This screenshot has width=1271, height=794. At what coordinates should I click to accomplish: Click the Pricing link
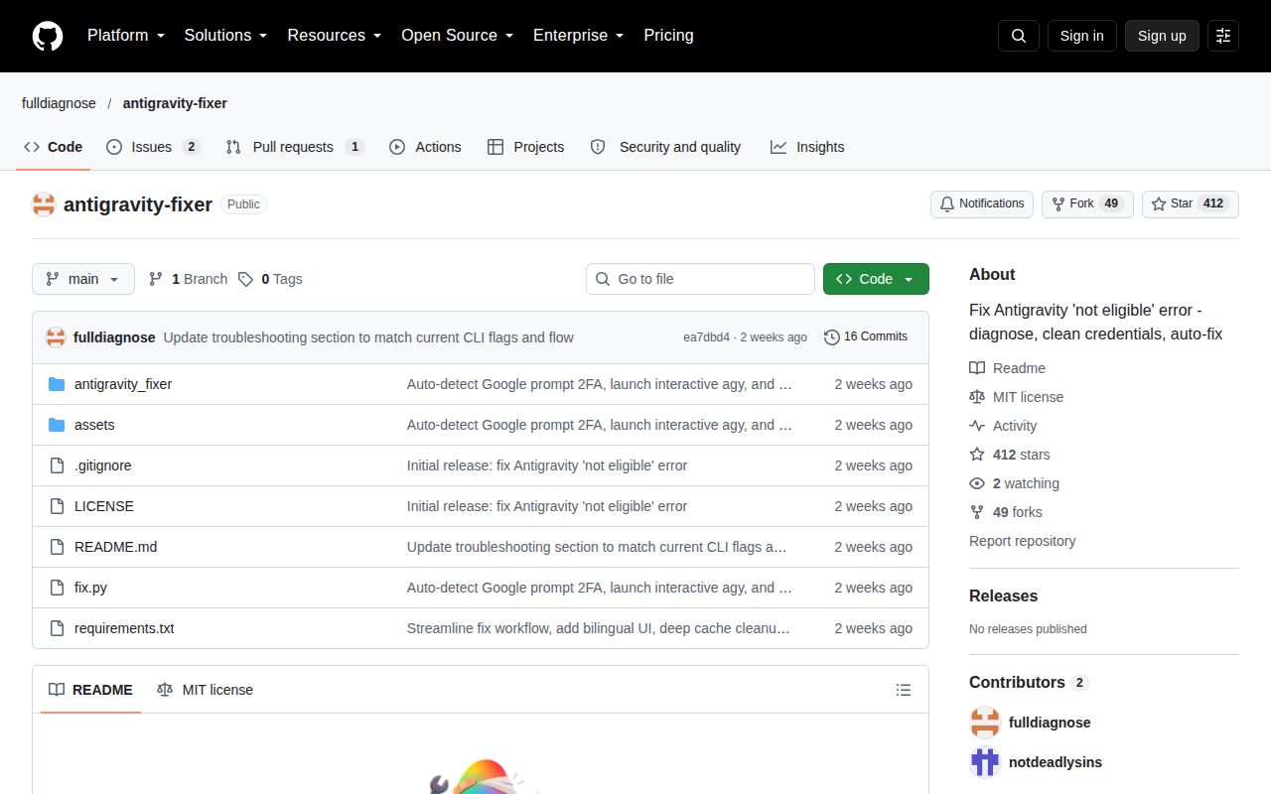coord(668,36)
